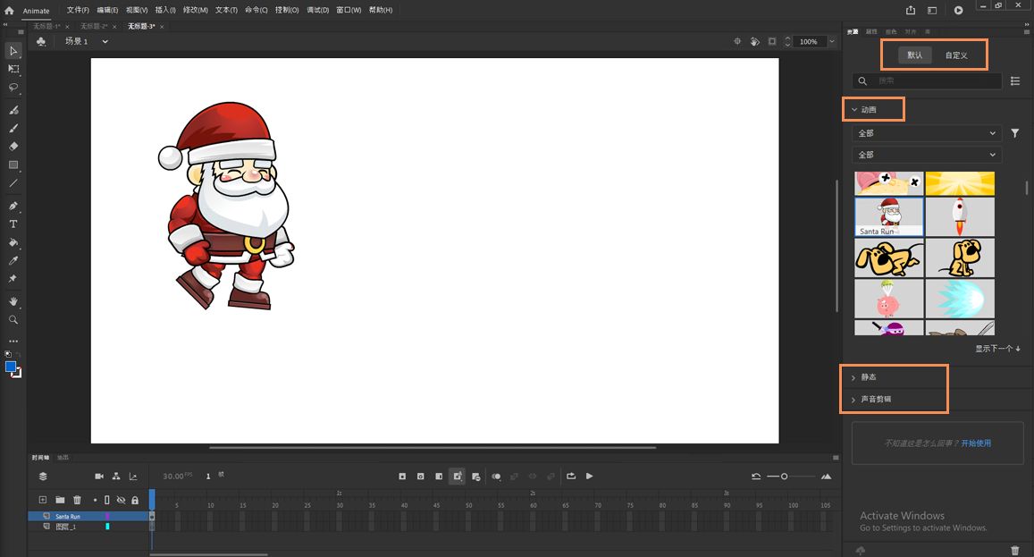Switch to document tab 无标题-1
The width and height of the screenshot is (1034, 557).
pos(46,27)
